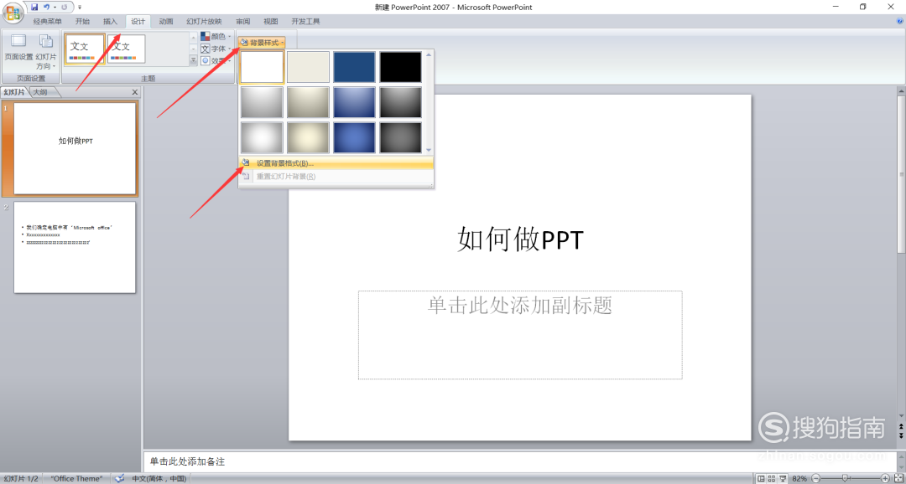Click the zoom slider handle
This screenshot has height=484, width=906.
[x=845, y=479]
